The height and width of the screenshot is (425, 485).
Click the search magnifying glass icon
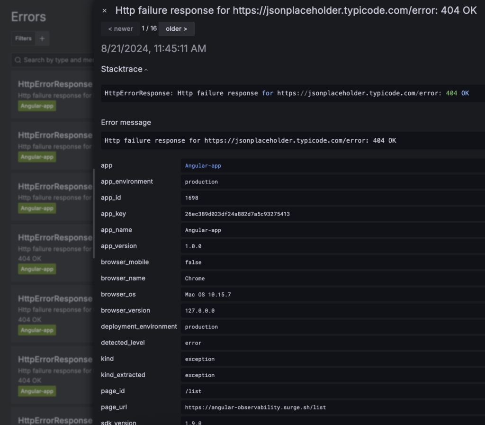point(18,60)
